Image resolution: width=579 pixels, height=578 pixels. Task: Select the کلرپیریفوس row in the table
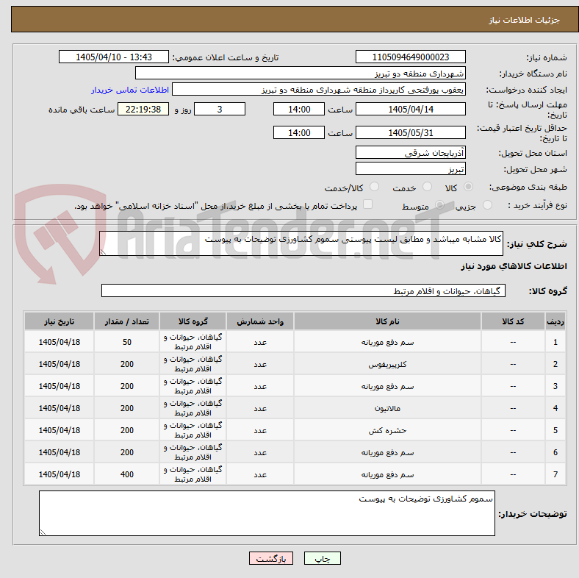(x=295, y=364)
